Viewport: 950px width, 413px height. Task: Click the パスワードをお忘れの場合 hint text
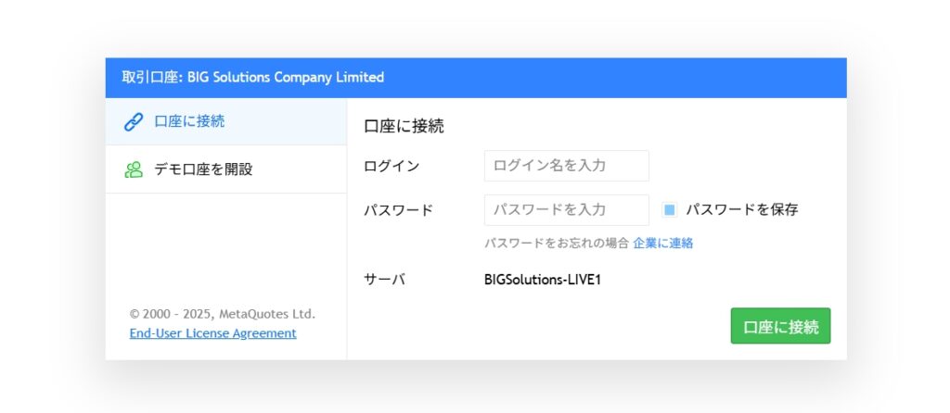point(557,244)
